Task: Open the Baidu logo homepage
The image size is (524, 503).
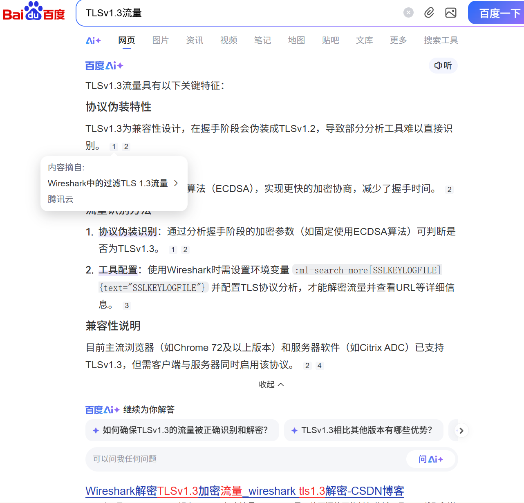Action: click(34, 12)
